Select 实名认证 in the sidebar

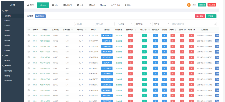pos(7,26)
